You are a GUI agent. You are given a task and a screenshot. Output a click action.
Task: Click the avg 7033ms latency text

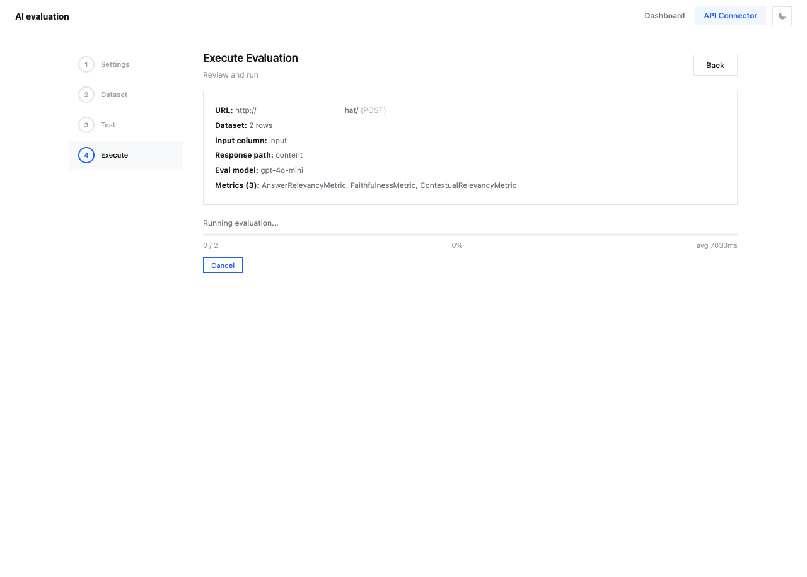coord(716,245)
